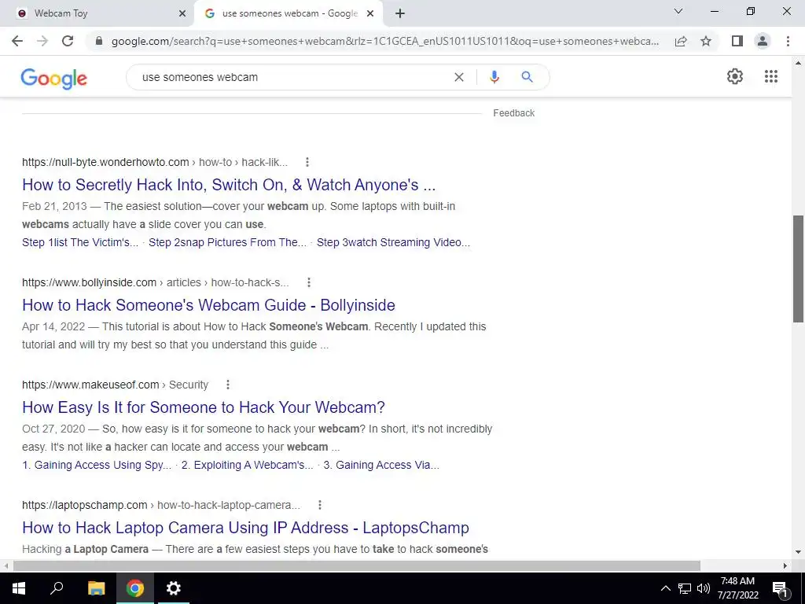The width and height of the screenshot is (805, 604).
Task: Open Step 3 watch Streaming Video sitelink
Action: [393, 242]
